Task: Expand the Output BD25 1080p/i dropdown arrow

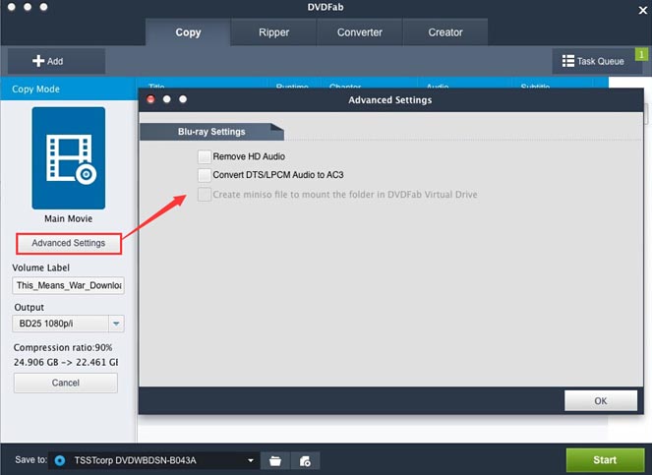Action: tap(116, 324)
